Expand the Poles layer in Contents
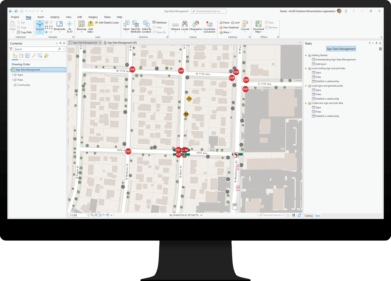The image size is (391, 281). coord(12,80)
